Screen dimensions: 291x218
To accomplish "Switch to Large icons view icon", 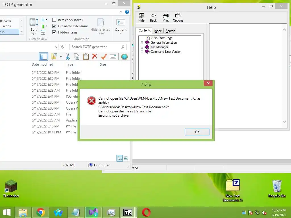I will [126, 158].
